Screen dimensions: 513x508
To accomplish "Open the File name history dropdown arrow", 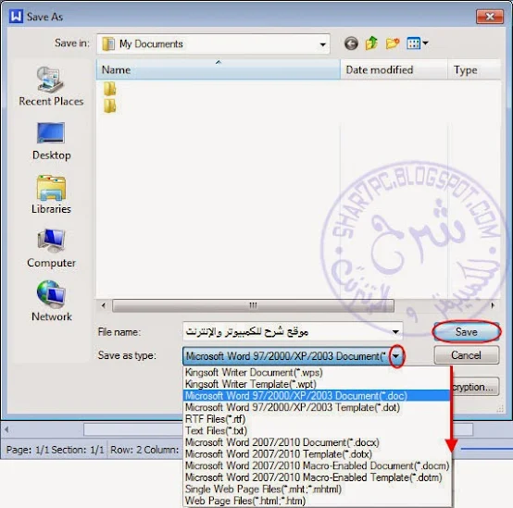I will (x=395, y=332).
